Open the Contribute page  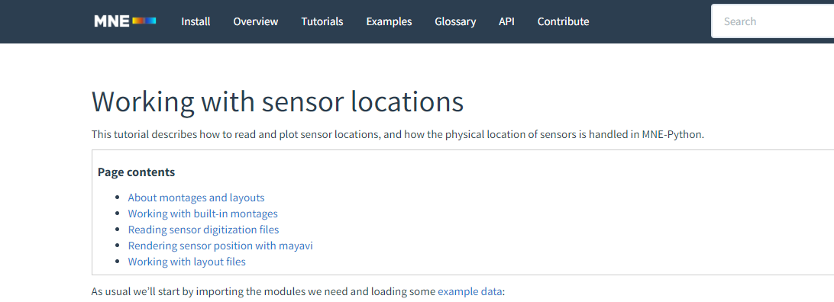[x=564, y=22]
